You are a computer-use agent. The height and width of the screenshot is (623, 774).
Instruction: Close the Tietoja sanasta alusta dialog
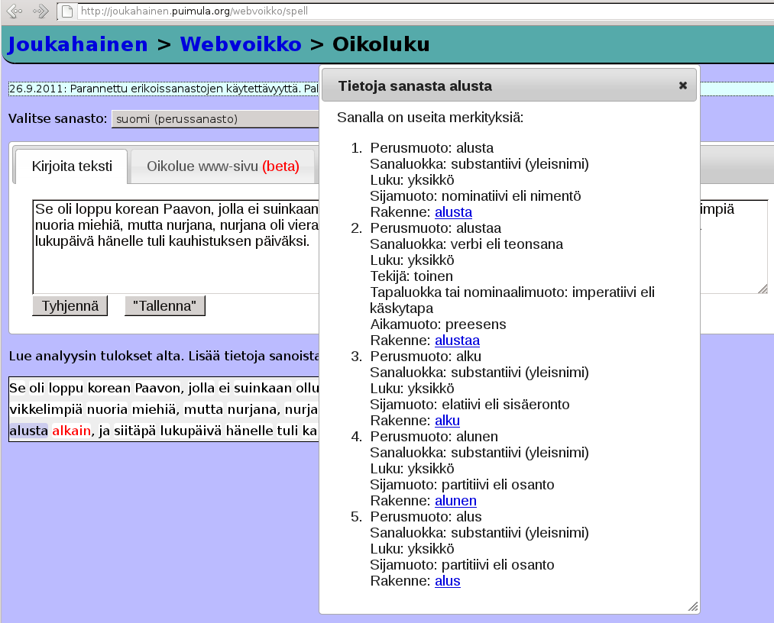coord(682,86)
